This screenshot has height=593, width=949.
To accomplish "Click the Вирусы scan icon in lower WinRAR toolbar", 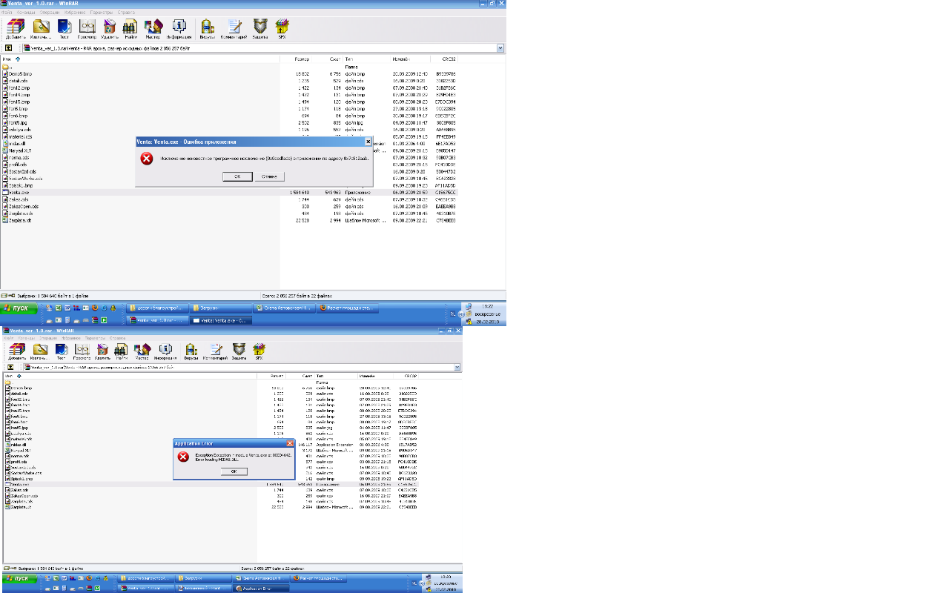I will 191,351.
